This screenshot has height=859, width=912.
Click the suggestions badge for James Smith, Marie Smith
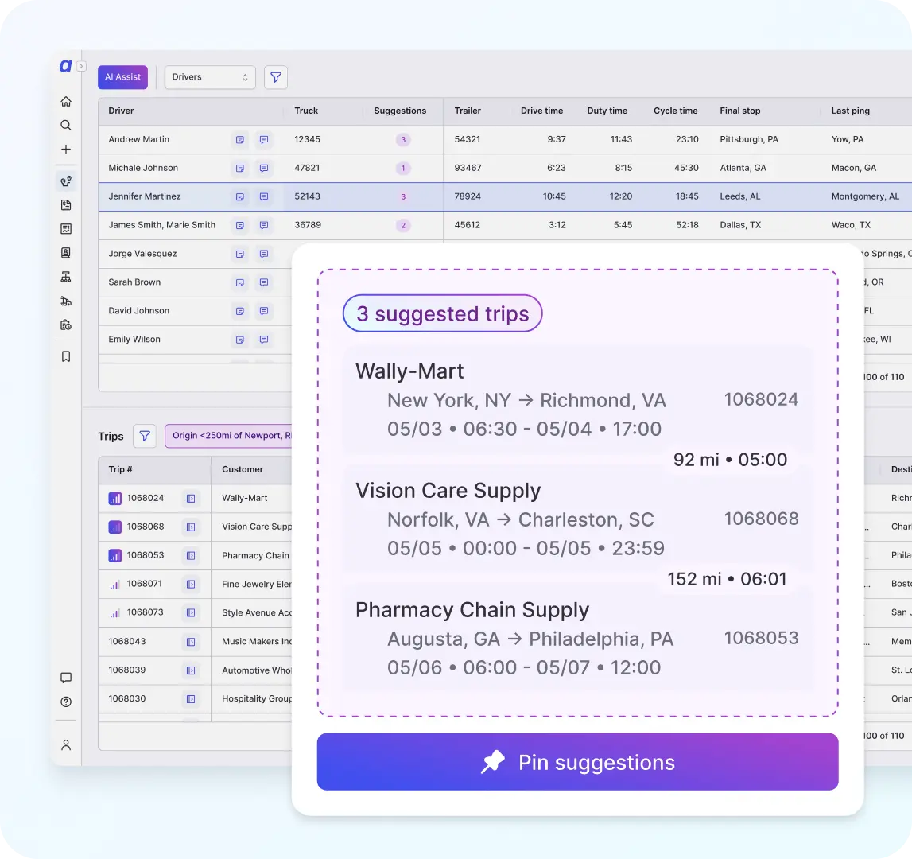click(403, 225)
